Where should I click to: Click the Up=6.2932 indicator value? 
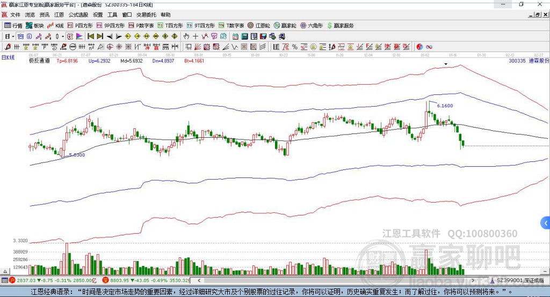click(x=99, y=61)
